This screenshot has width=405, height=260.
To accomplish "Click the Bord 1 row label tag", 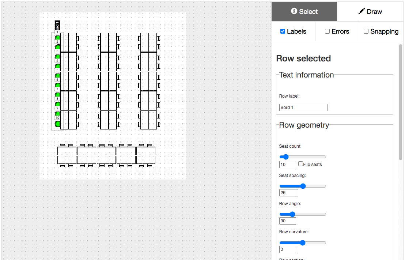I will [57, 25].
